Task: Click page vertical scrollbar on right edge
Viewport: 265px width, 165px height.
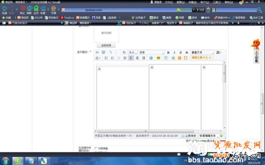Action: 262,104
